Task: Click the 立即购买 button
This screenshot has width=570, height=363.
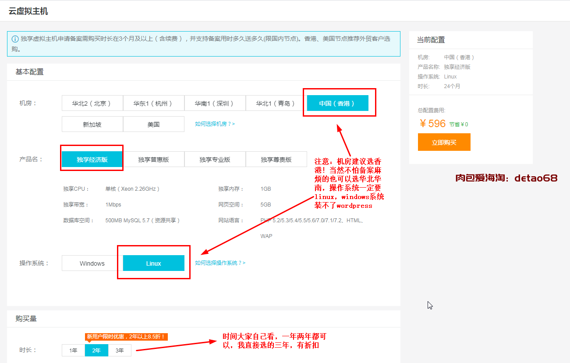Action: (444, 142)
